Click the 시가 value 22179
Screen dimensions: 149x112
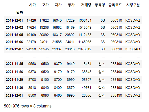pyautogui.click(x=31, y=42)
